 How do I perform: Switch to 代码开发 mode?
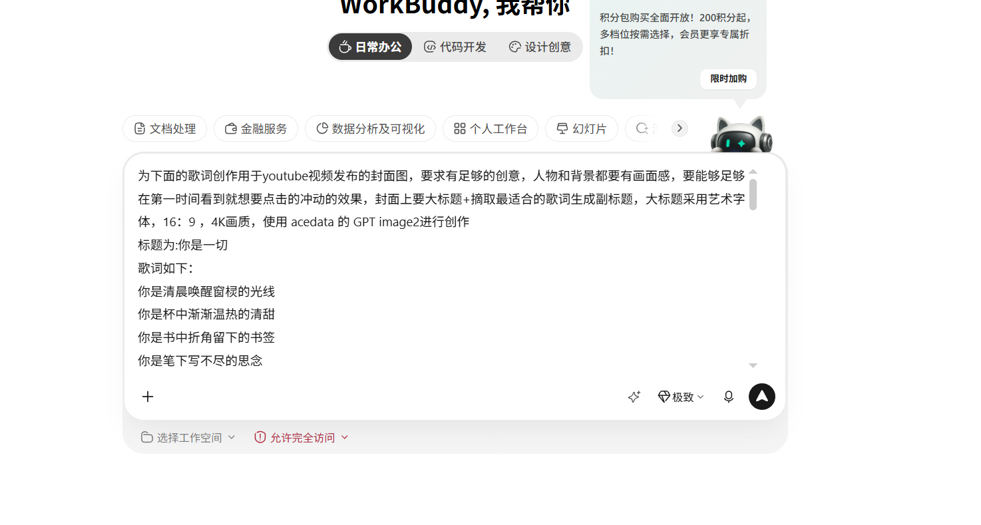pyautogui.click(x=455, y=47)
